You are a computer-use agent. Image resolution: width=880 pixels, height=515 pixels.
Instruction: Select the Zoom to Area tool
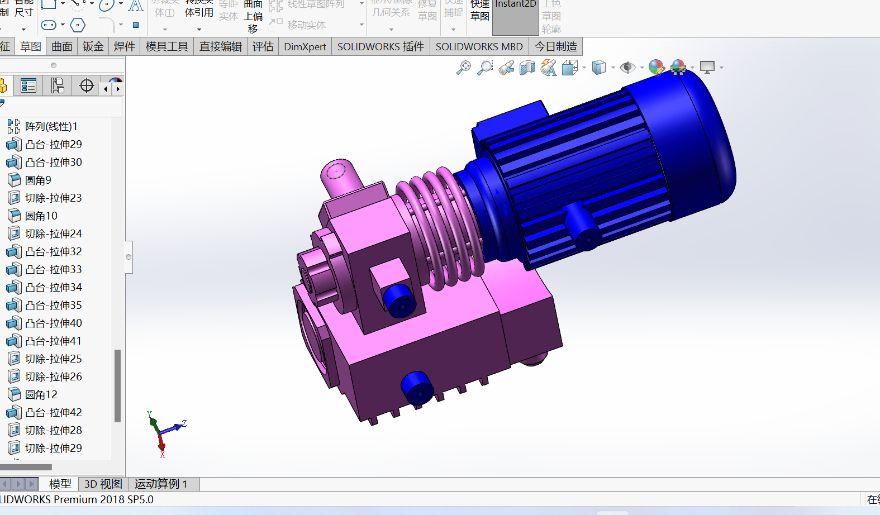(x=485, y=68)
